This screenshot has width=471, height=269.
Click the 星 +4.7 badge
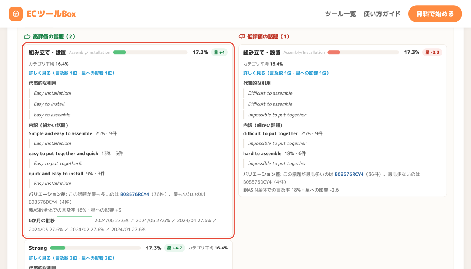click(175, 248)
